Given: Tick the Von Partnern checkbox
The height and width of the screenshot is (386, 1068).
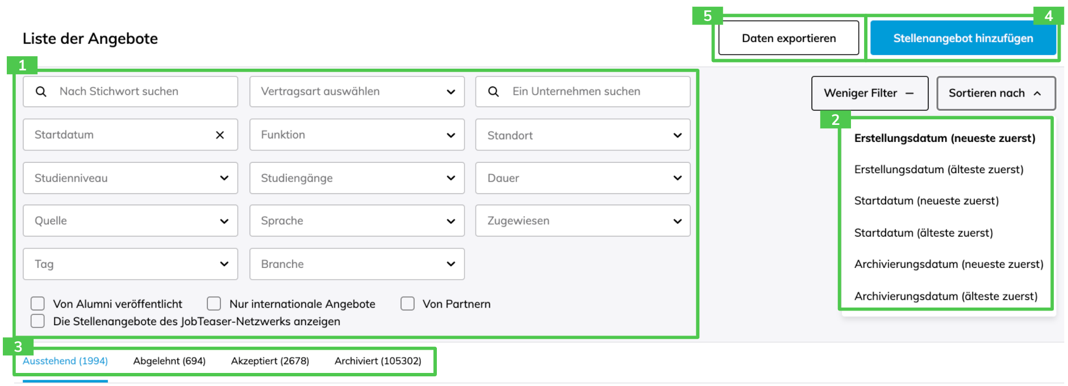Looking at the screenshot, I should [407, 304].
